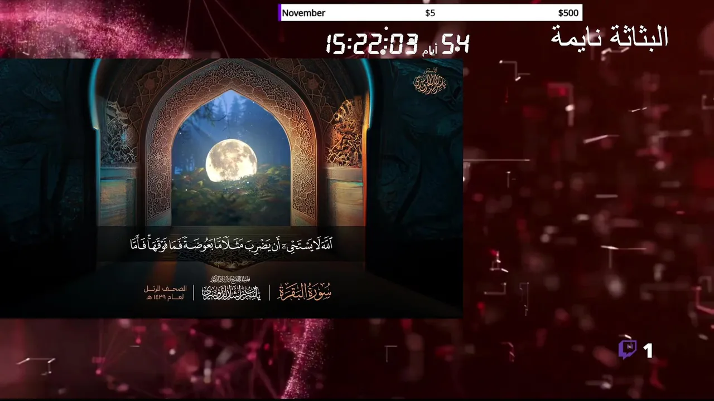Click the "$500" goal target text
The image size is (714, 401).
568,13
